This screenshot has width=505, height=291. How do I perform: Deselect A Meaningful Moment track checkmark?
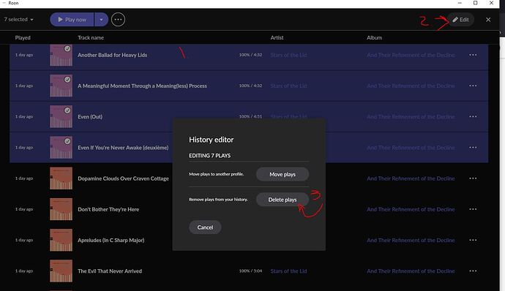67,80
